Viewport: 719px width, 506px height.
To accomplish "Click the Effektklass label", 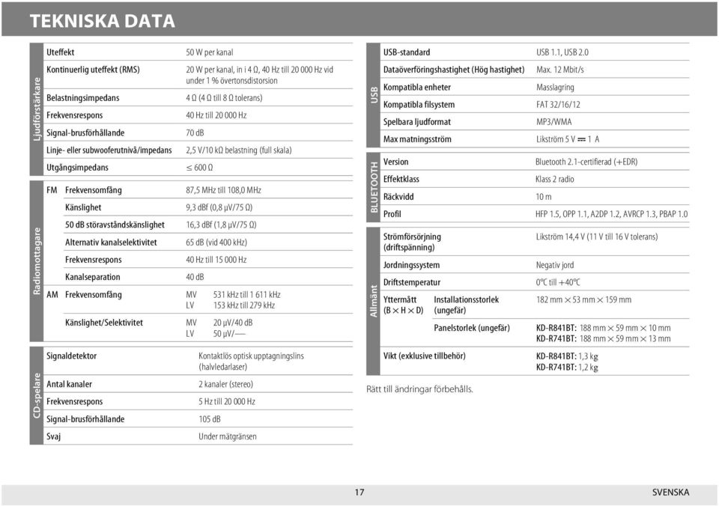I will pyautogui.click(x=401, y=179).
